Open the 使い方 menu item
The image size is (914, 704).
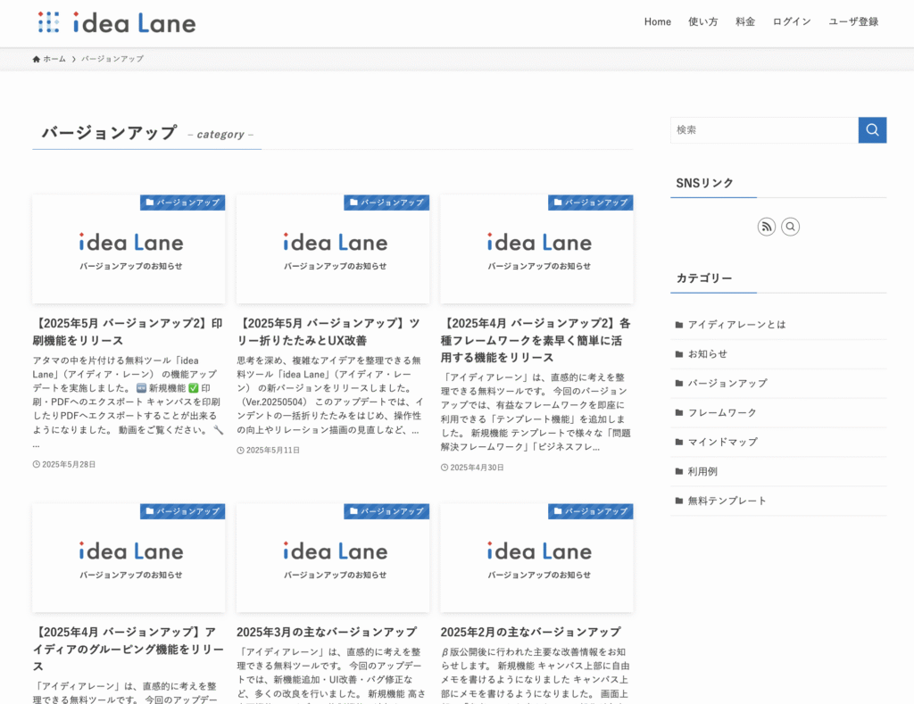[x=702, y=22]
